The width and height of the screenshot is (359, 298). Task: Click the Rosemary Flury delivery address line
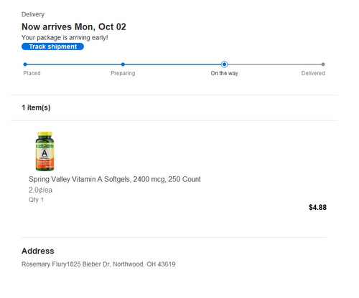click(98, 264)
